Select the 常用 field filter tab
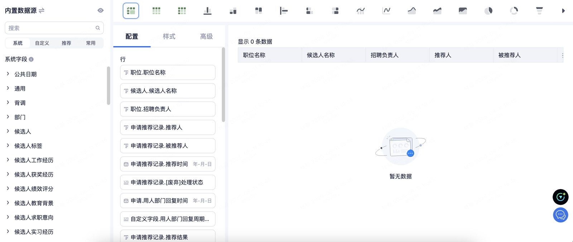 click(x=91, y=43)
